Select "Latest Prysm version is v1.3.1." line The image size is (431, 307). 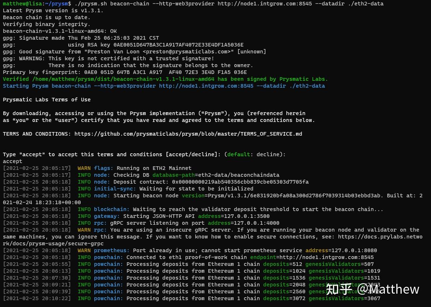53,10
